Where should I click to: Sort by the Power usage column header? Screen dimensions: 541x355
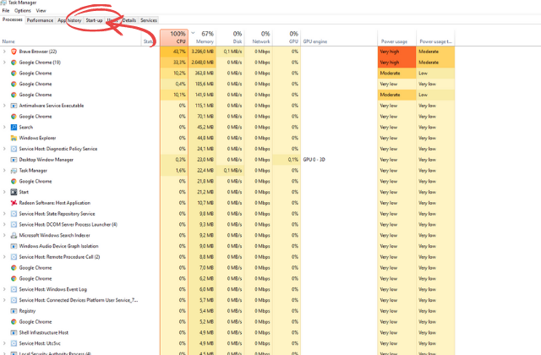click(396, 37)
